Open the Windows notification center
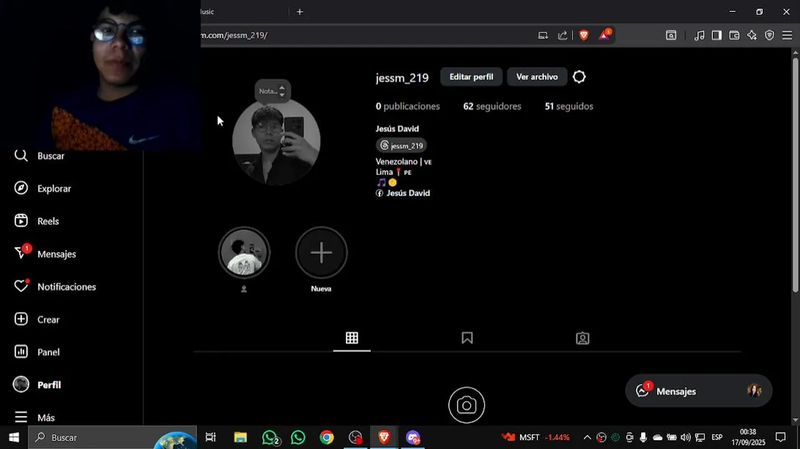The image size is (800, 449). 781,437
